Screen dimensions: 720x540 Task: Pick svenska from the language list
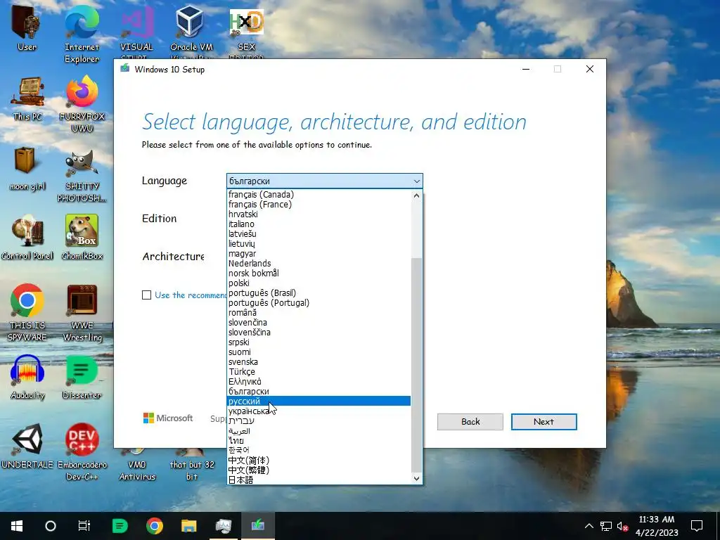click(x=319, y=362)
